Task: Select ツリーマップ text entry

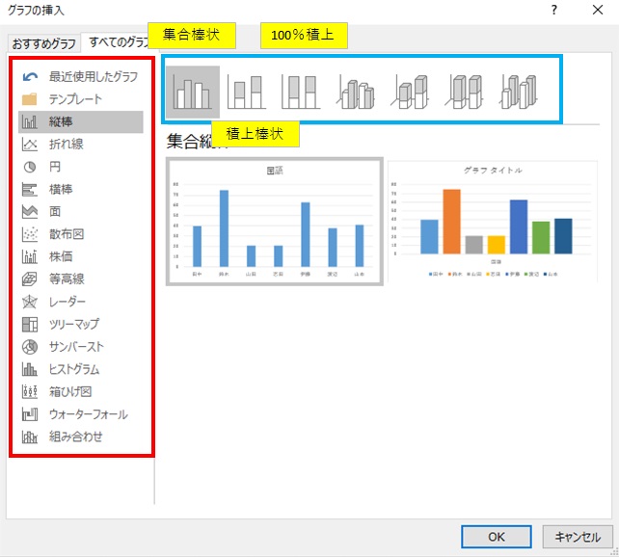Action: pyautogui.click(x=74, y=324)
